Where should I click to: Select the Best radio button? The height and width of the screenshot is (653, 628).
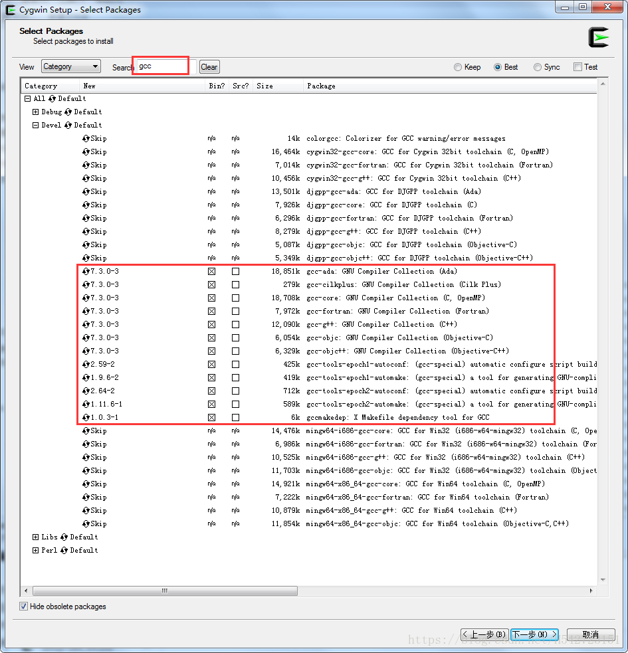[x=498, y=67]
